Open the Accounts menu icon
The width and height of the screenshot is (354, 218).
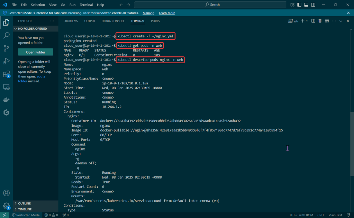[6, 193]
